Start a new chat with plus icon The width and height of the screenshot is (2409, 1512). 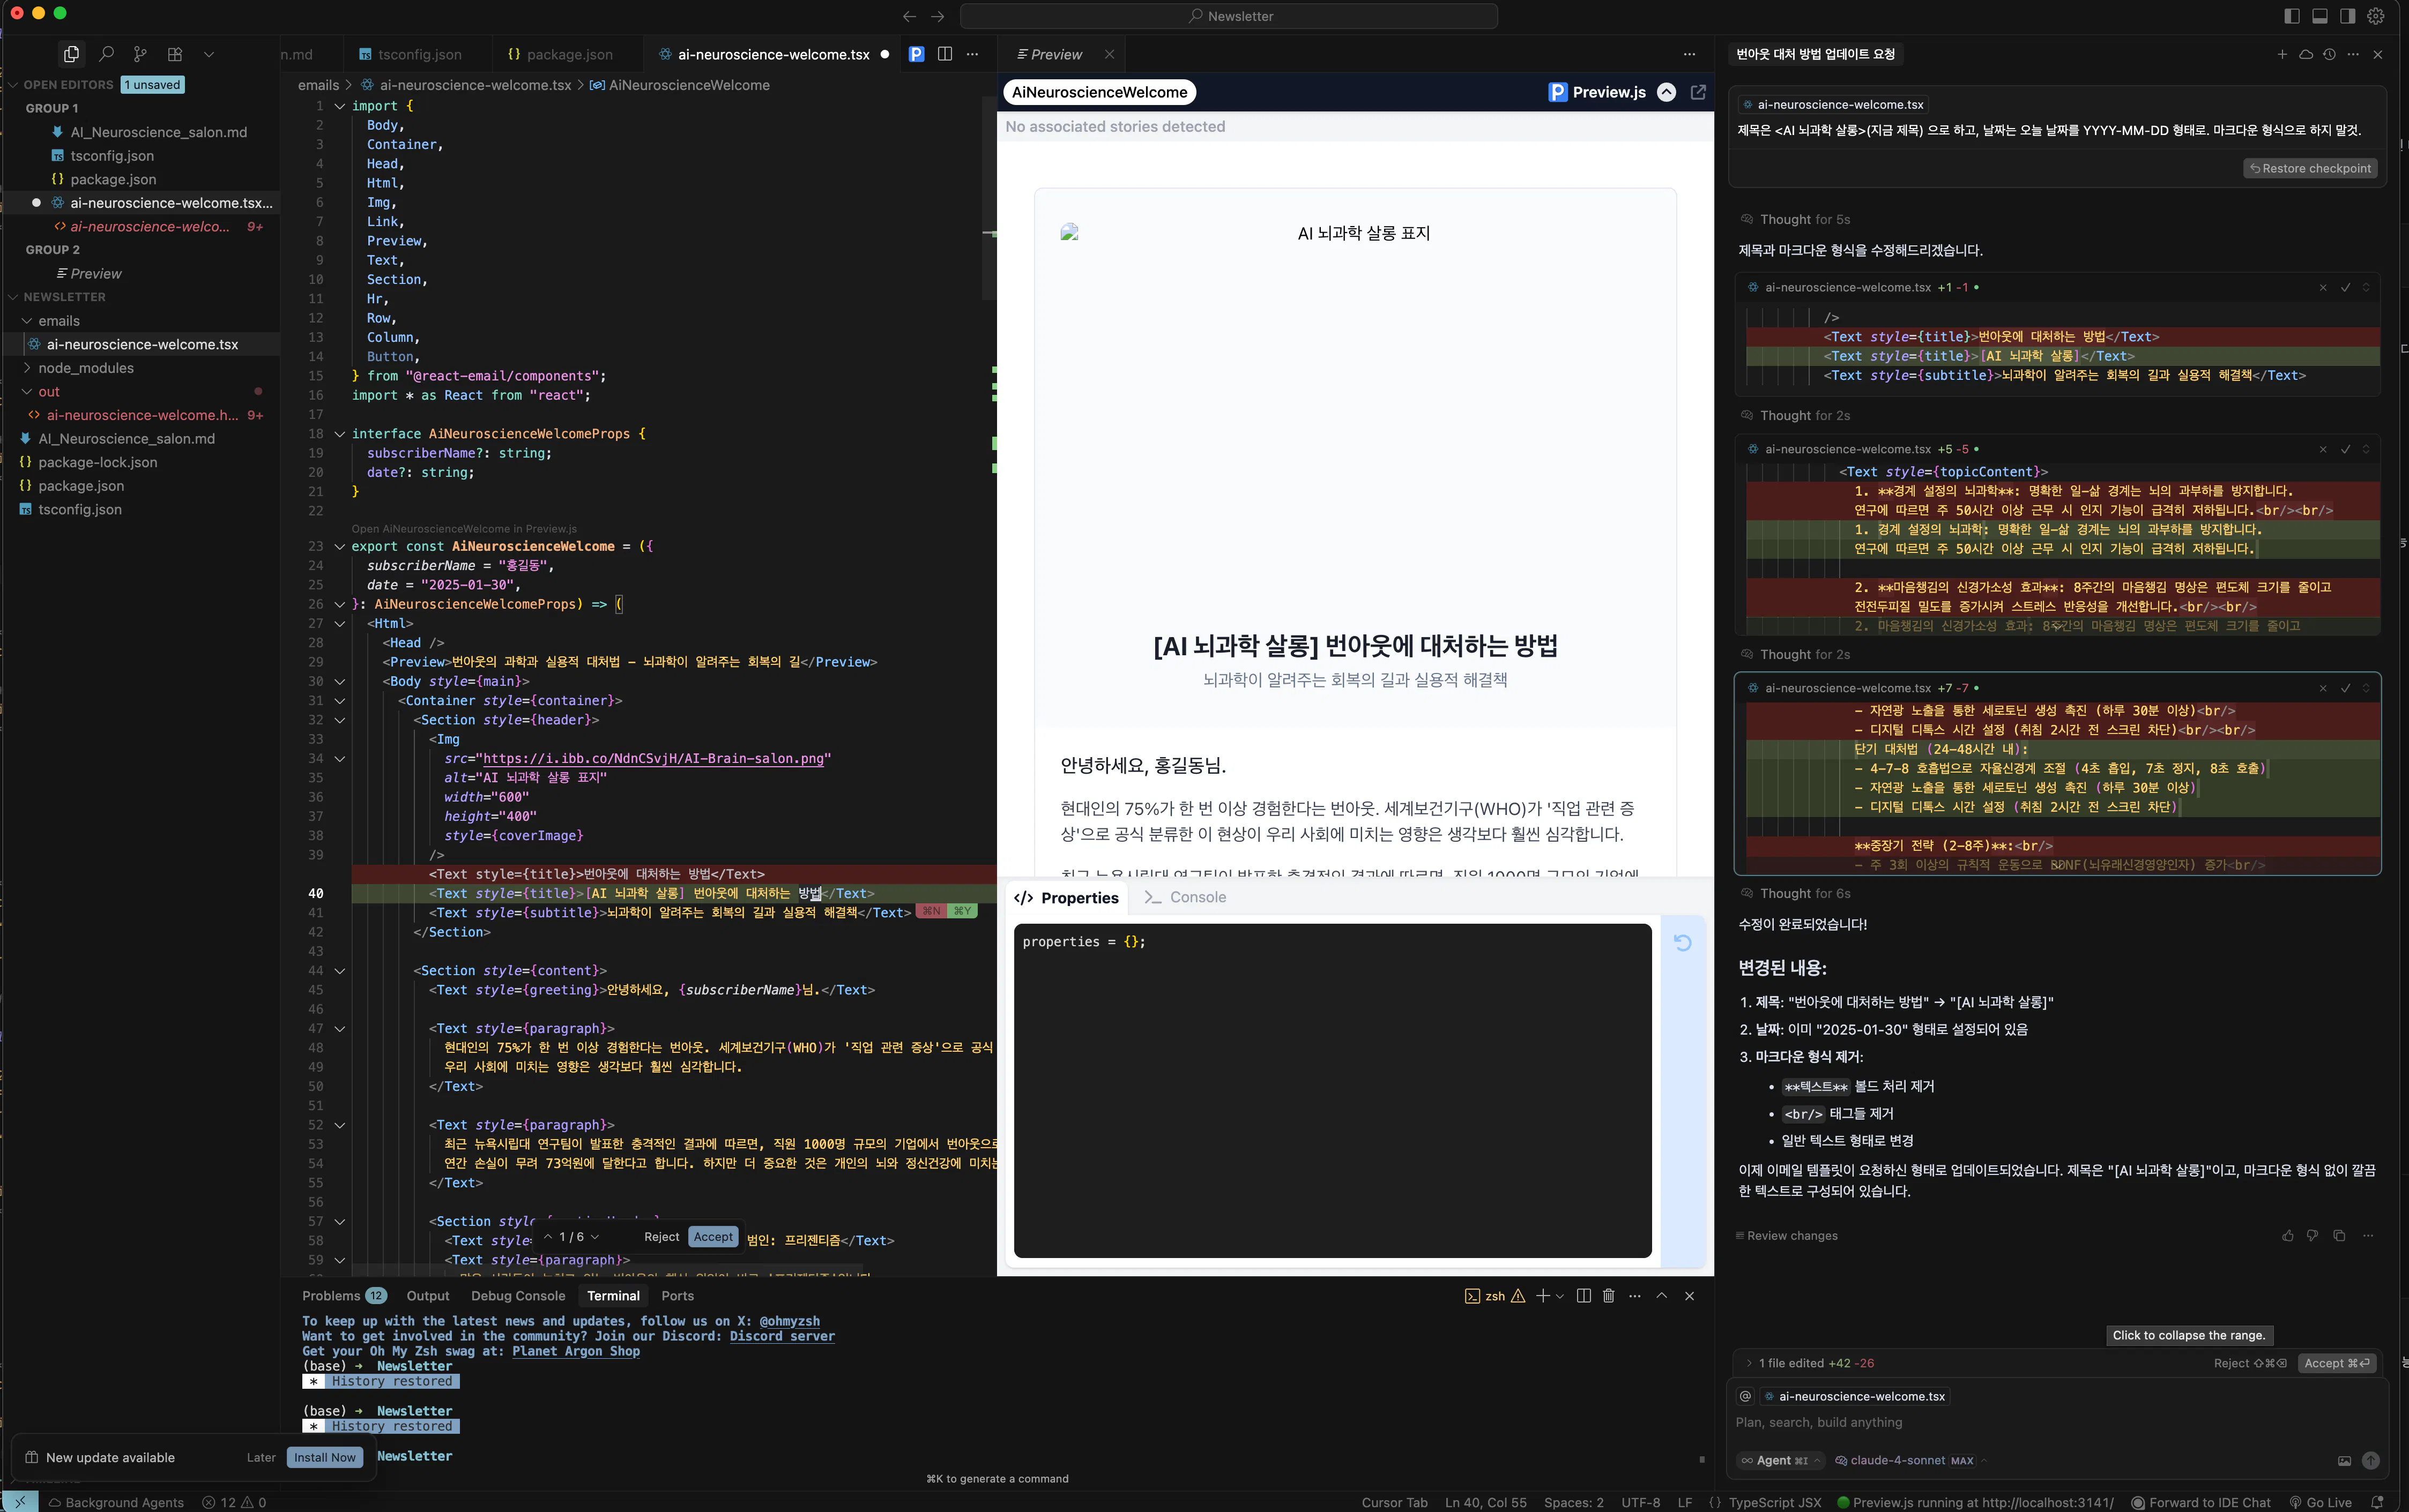pyautogui.click(x=2282, y=54)
